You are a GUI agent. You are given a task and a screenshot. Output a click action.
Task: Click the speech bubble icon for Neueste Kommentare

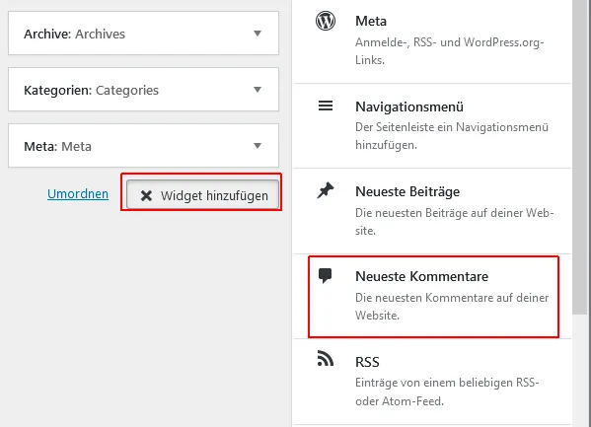click(x=325, y=275)
